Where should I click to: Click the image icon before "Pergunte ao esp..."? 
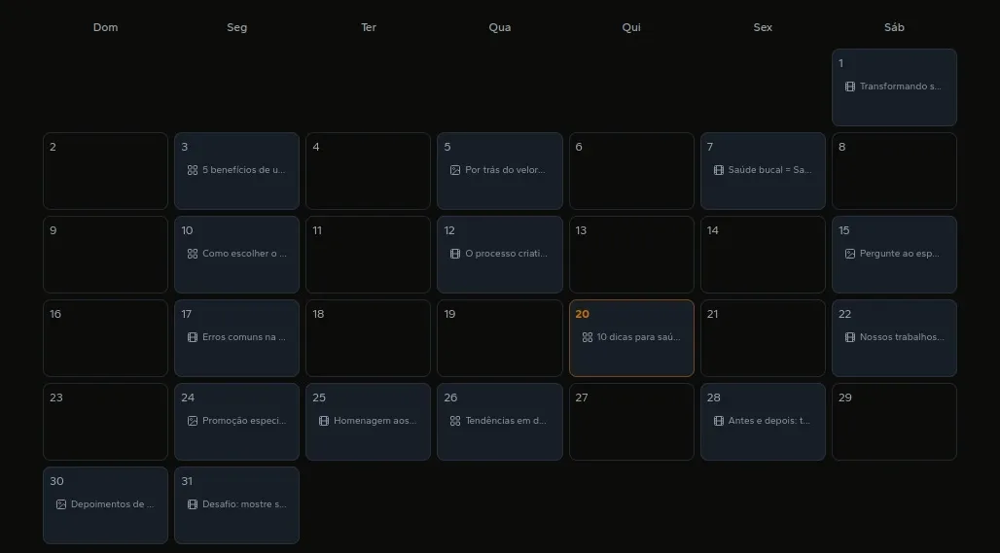[x=849, y=254]
